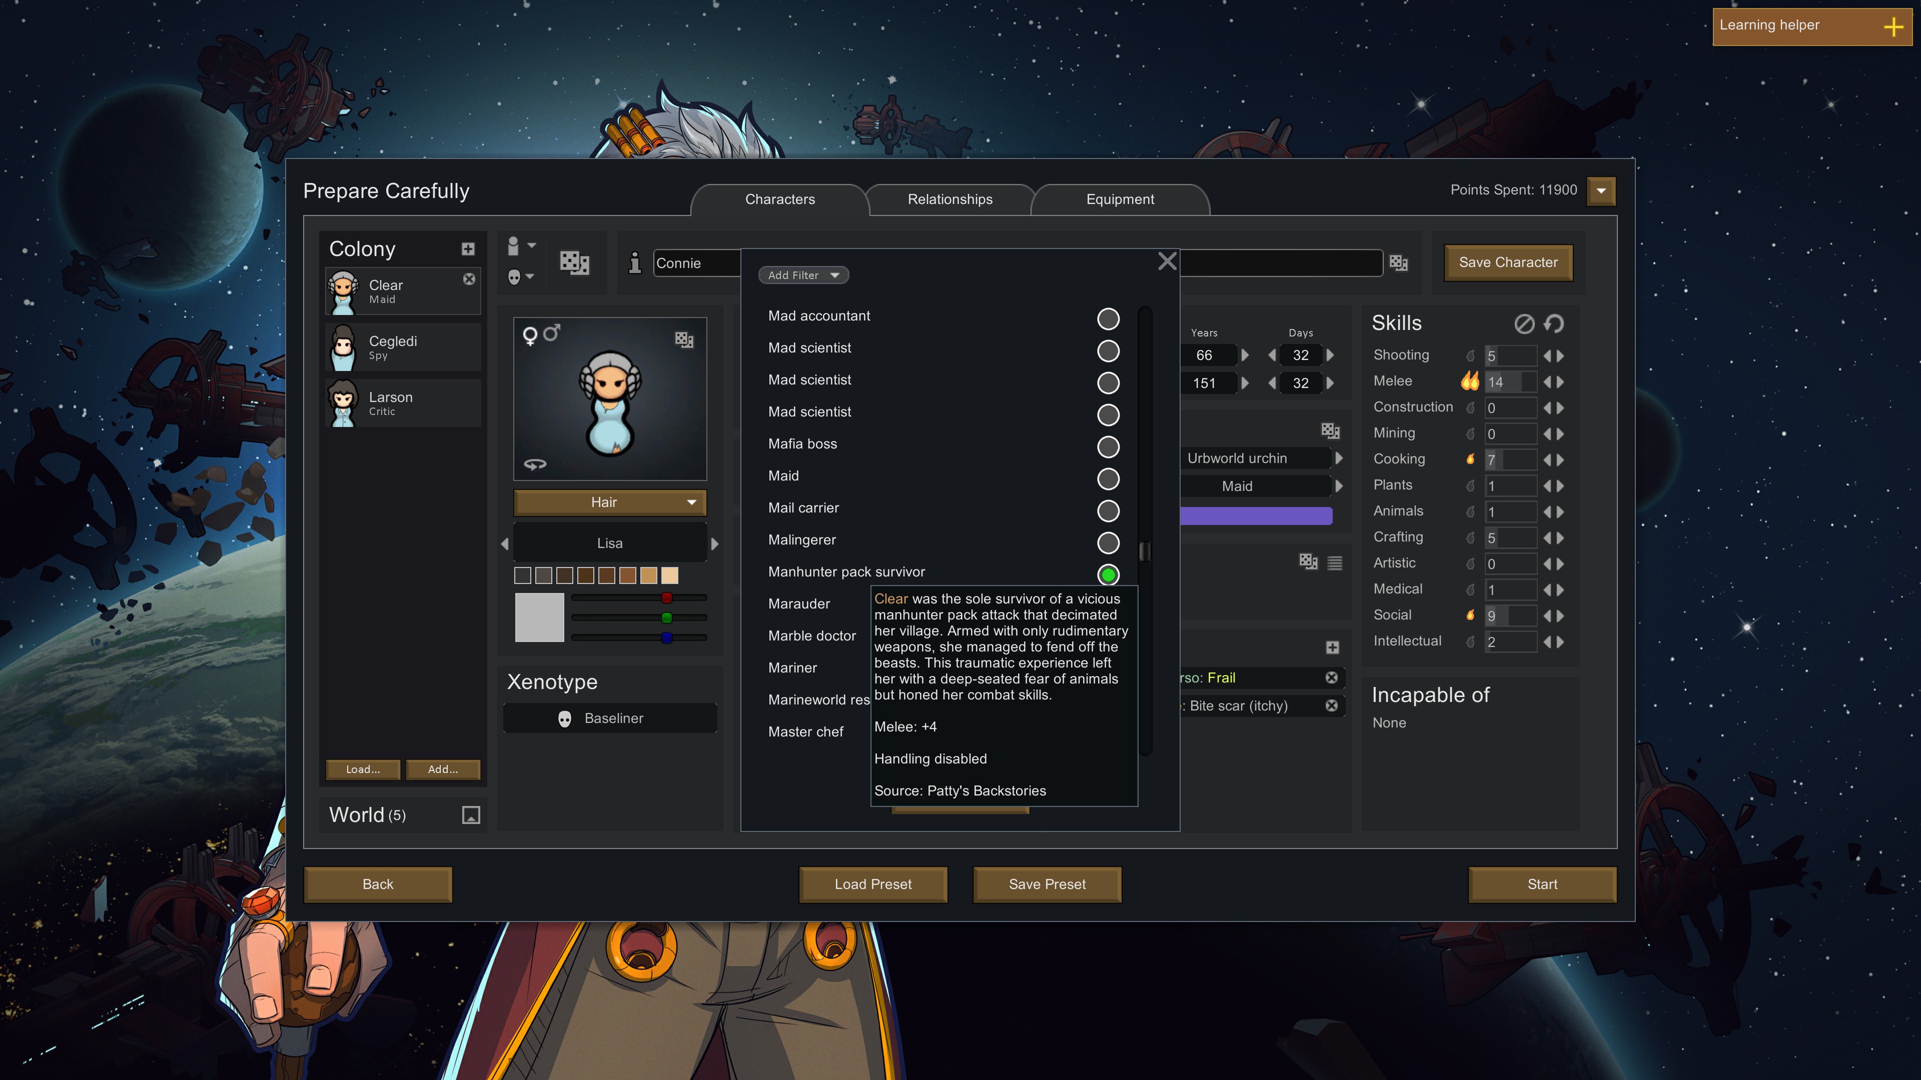The height and width of the screenshot is (1080, 1921).
Task: Click the Save Character button
Action: tap(1508, 262)
